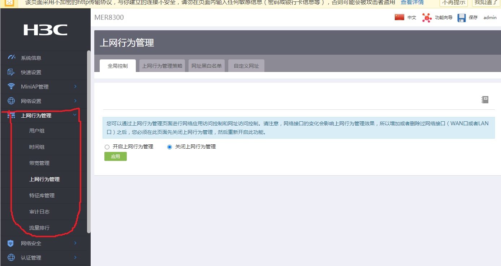Image resolution: width=501 pixels, height=266 pixels.
Task: Click the H3C logo
Action: click(x=45, y=30)
